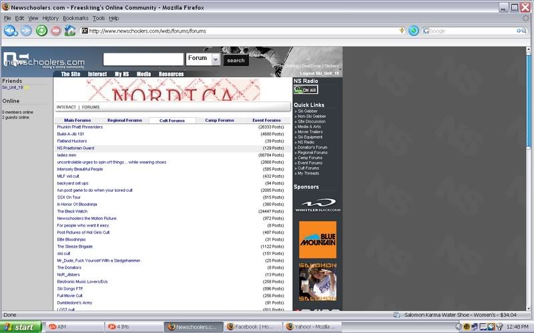Image resolution: width=534 pixels, height=333 pixels.
Task: Open the Bookmarks menu
Action: pos(75,18)
